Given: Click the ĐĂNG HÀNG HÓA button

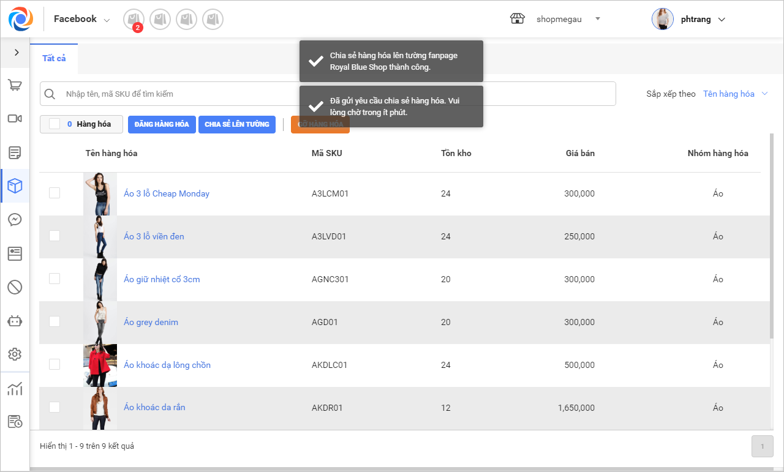Looking at the screenshot, I should [162, 124].
